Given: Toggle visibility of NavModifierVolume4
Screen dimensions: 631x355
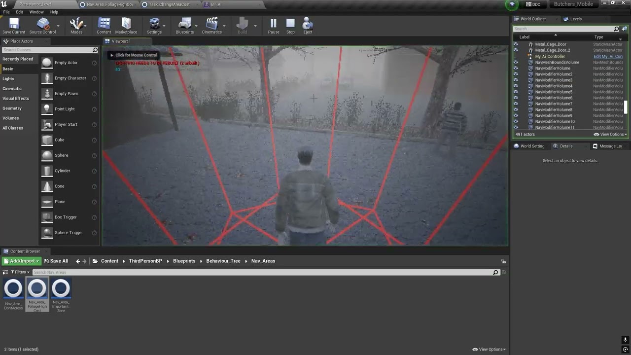Looking at the screenshot, I should (516, 86).
